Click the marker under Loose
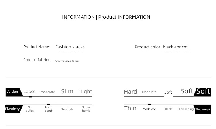The width and height of the screenshot is (216, 129). click(x=30, y=97)
